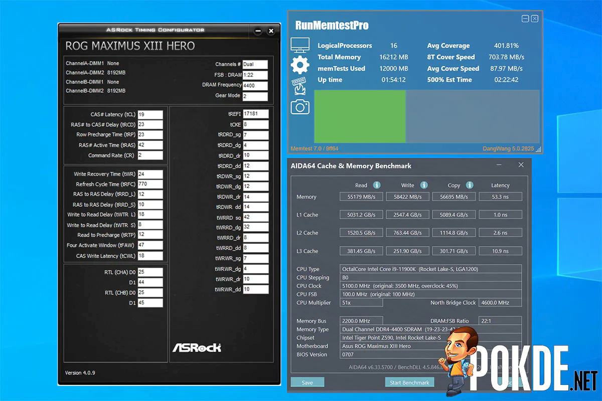Screen dimensions: 602x401
Task: Select the Read to Precharge (tRTP) field
Action: (x=150, y=235)
